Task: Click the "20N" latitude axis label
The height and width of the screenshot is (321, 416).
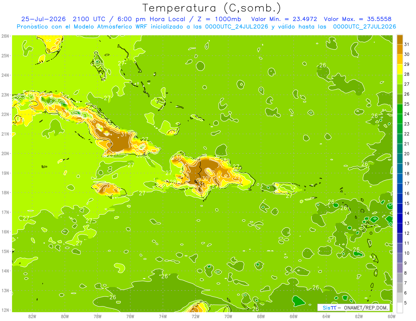Action: click(x=5, y=153)
